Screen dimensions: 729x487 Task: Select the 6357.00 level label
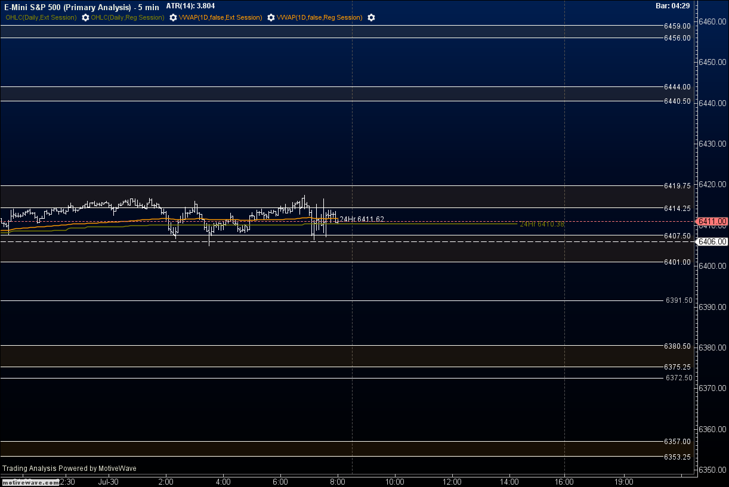(677, 441)
